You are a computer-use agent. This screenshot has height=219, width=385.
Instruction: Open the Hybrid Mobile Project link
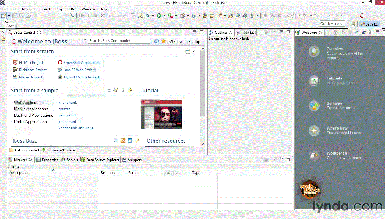click(x=82, y=77)
